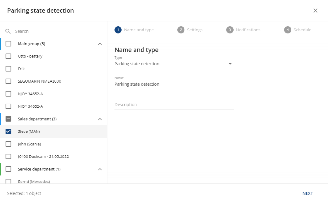Viewport: 328px width, 203px height.
Task: Click the search magnifier icon
Action: pyautogui.click(x=8, y=31)
